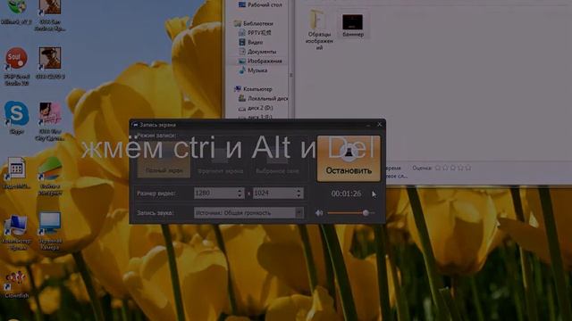Image resolution: width=572 pixels, height=321 pixels.
Task: Open the red Soul studio desktop shortcut
Action: 16,65
